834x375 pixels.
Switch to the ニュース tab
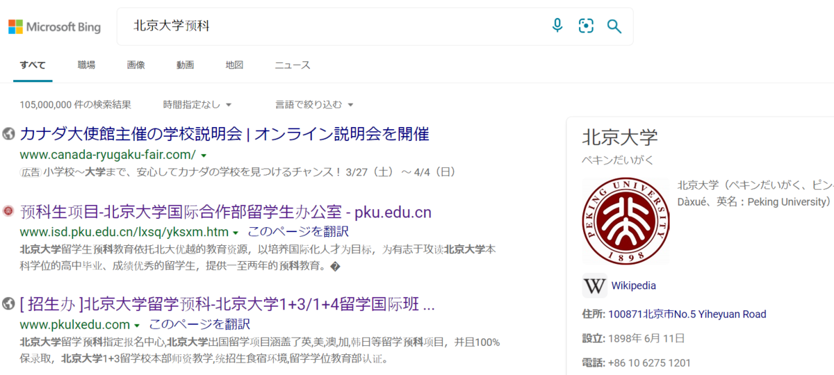[293, 65]
